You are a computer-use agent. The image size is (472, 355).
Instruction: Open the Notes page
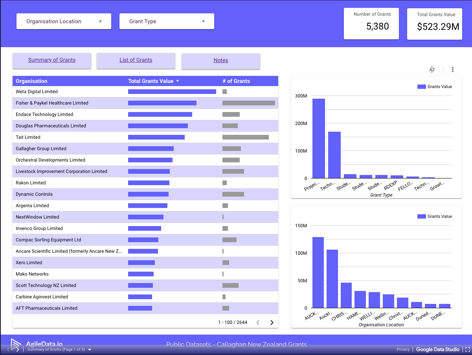(221, 61)
